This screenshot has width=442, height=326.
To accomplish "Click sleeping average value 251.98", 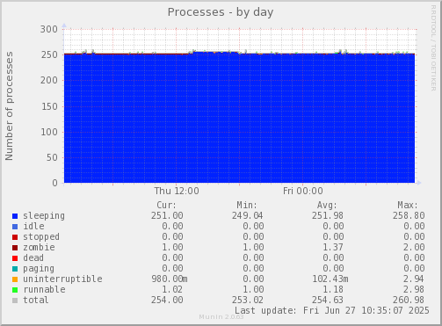I will pos(328,215).
